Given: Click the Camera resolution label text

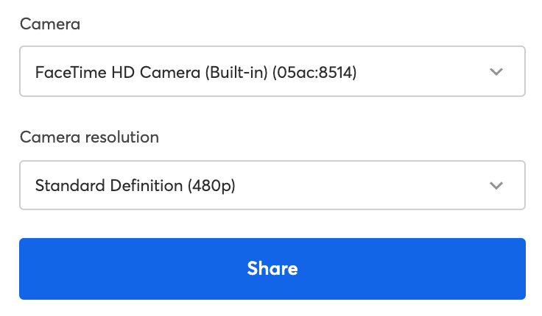Looking at the screenshot, I should pos(90,137).
